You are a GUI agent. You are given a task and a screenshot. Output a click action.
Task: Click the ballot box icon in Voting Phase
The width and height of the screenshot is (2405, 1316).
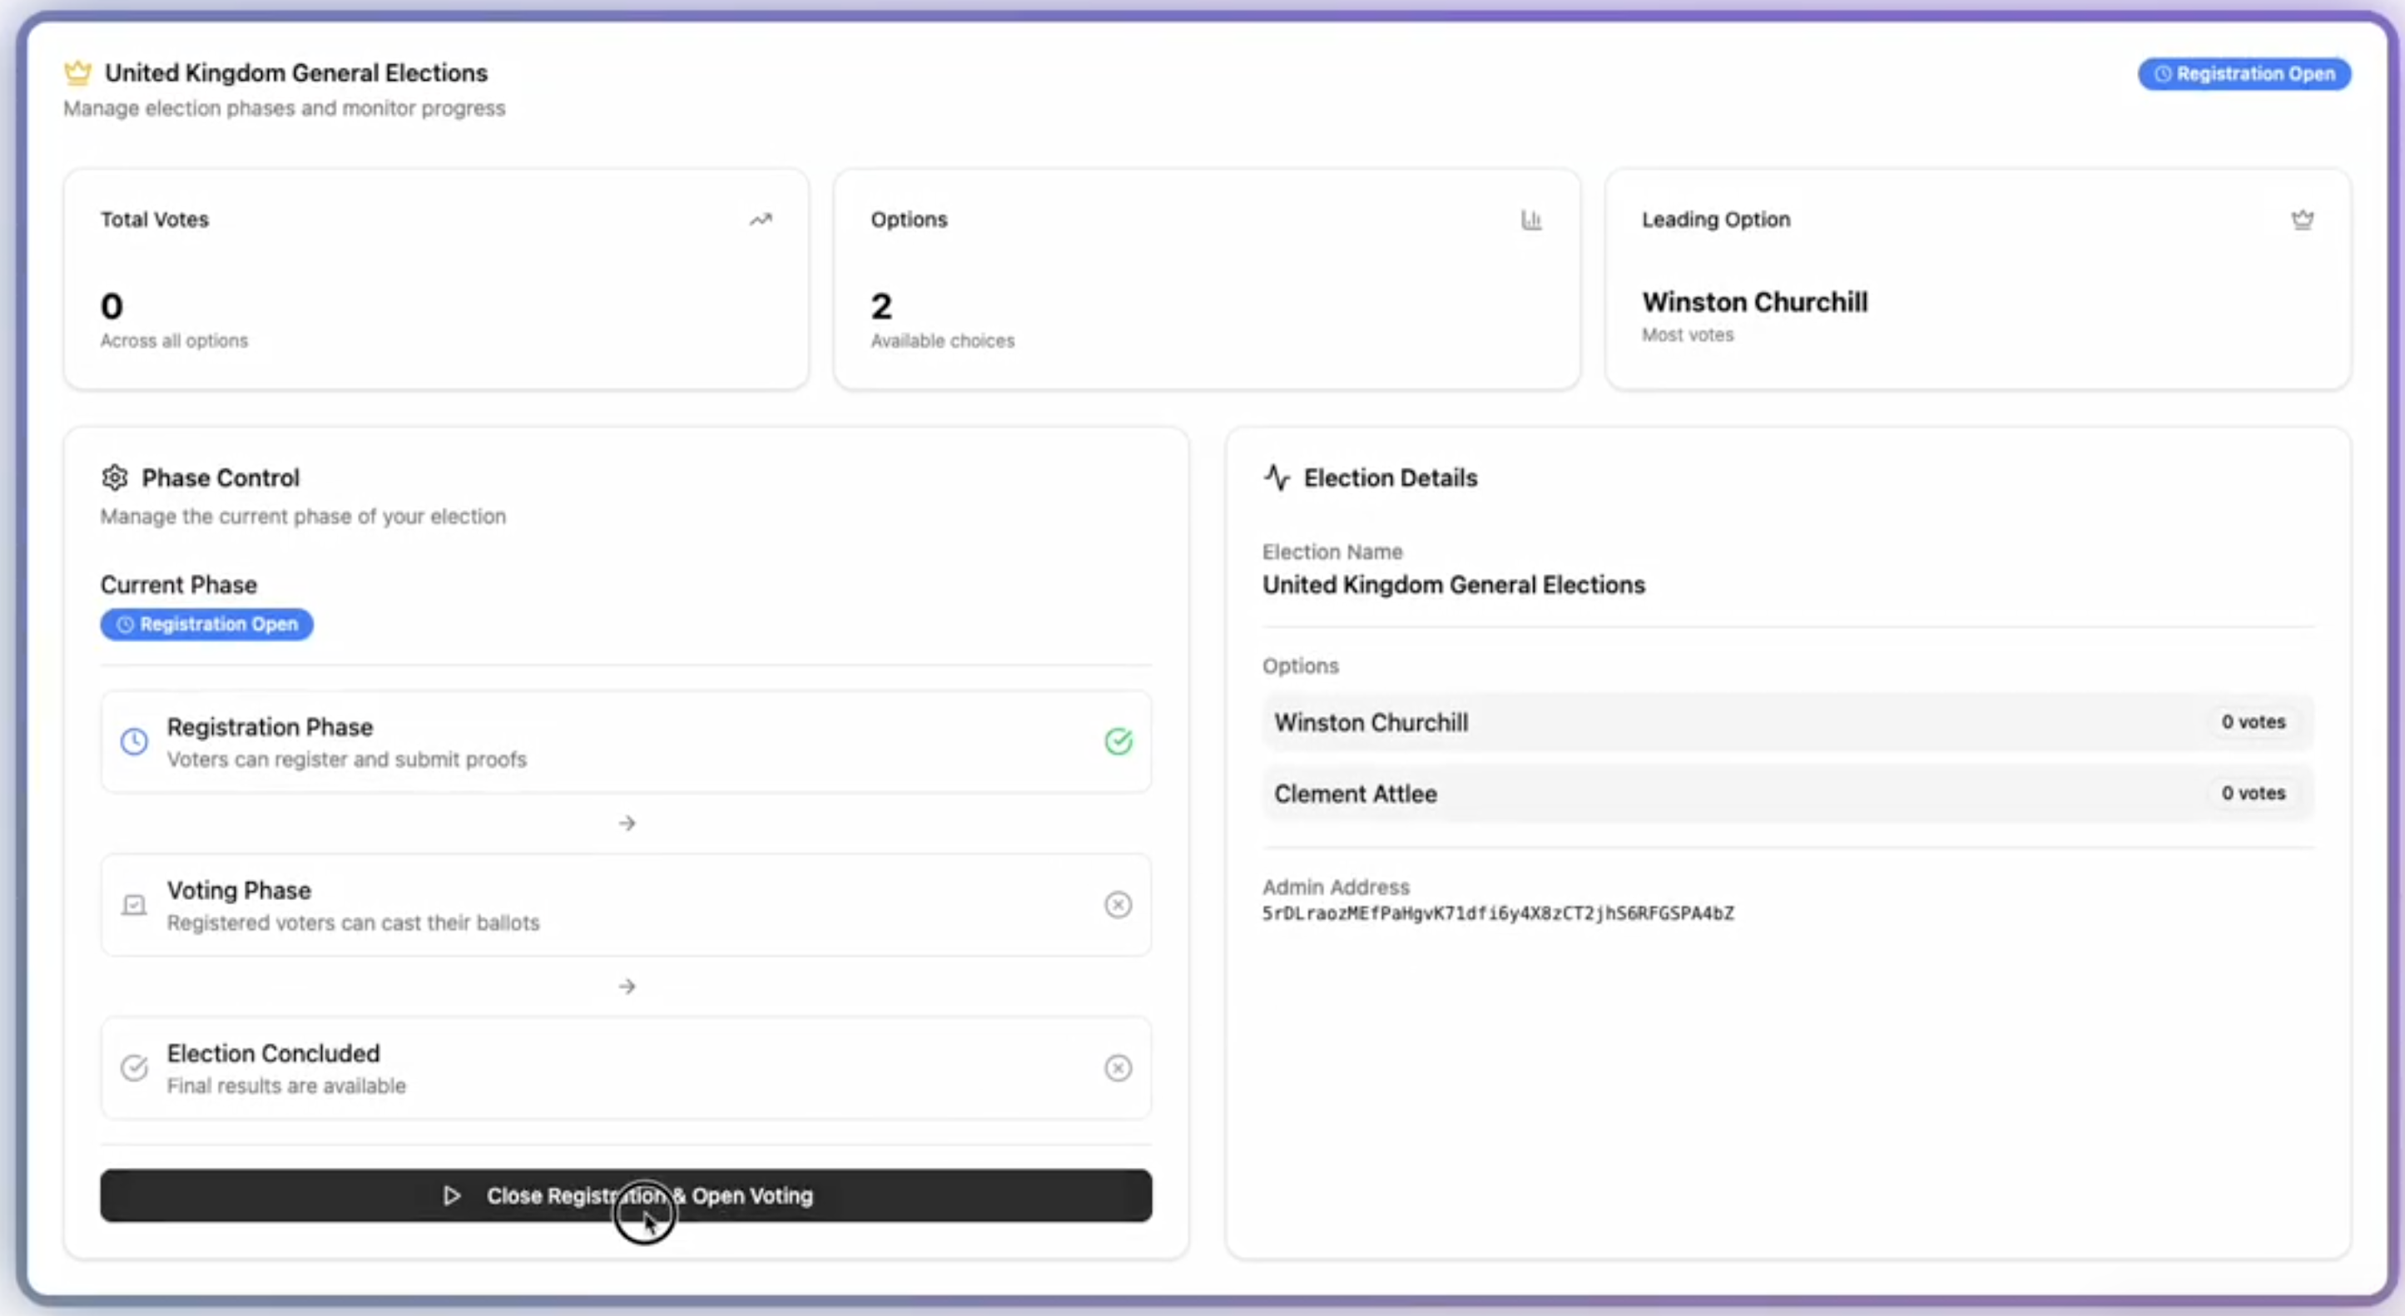135,904
